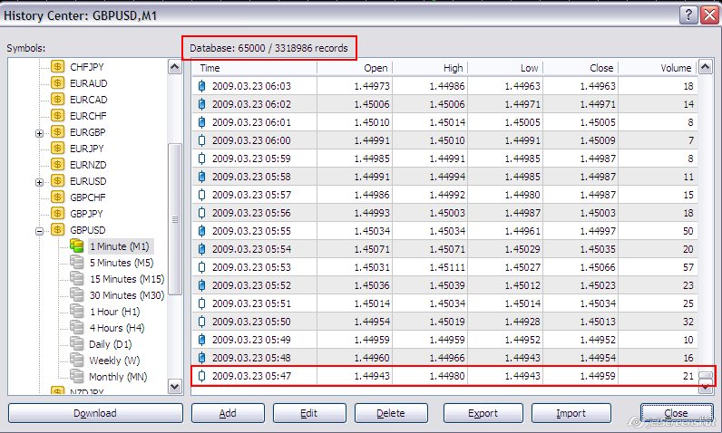Click the Volume column header
The width and height of the screenshot is (722, 433).
point(658,68)
